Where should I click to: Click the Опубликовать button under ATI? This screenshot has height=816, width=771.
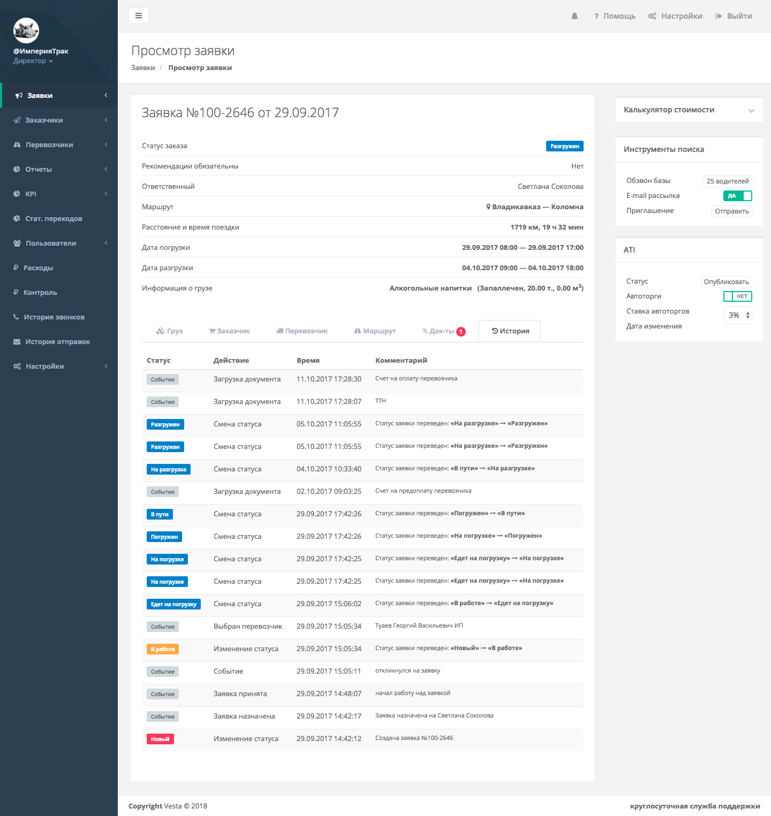tap(726, 282)
